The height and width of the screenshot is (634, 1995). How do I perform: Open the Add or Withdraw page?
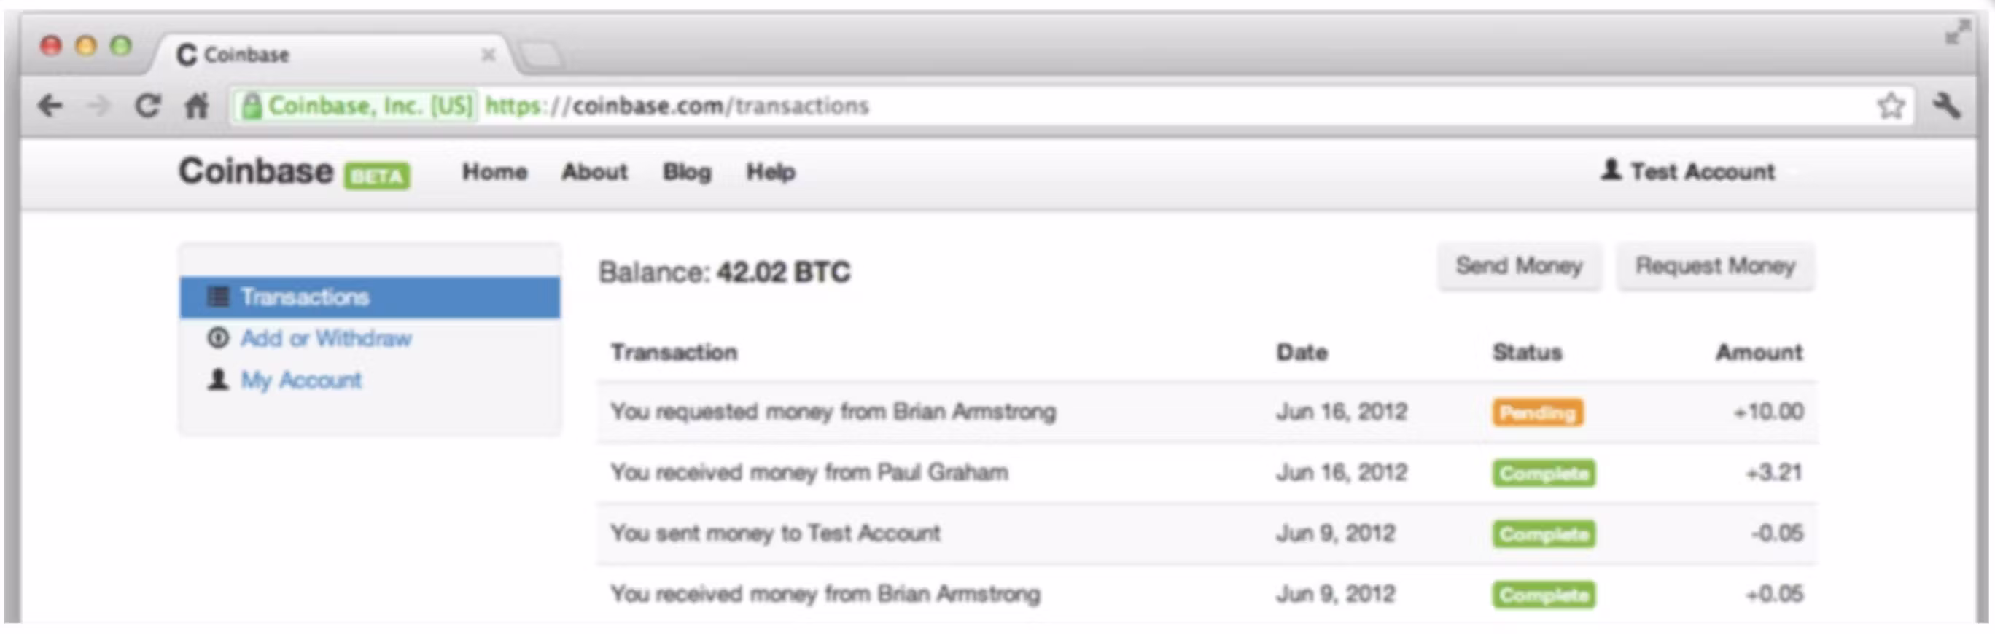pyautogui.click(x=325, y=338)
